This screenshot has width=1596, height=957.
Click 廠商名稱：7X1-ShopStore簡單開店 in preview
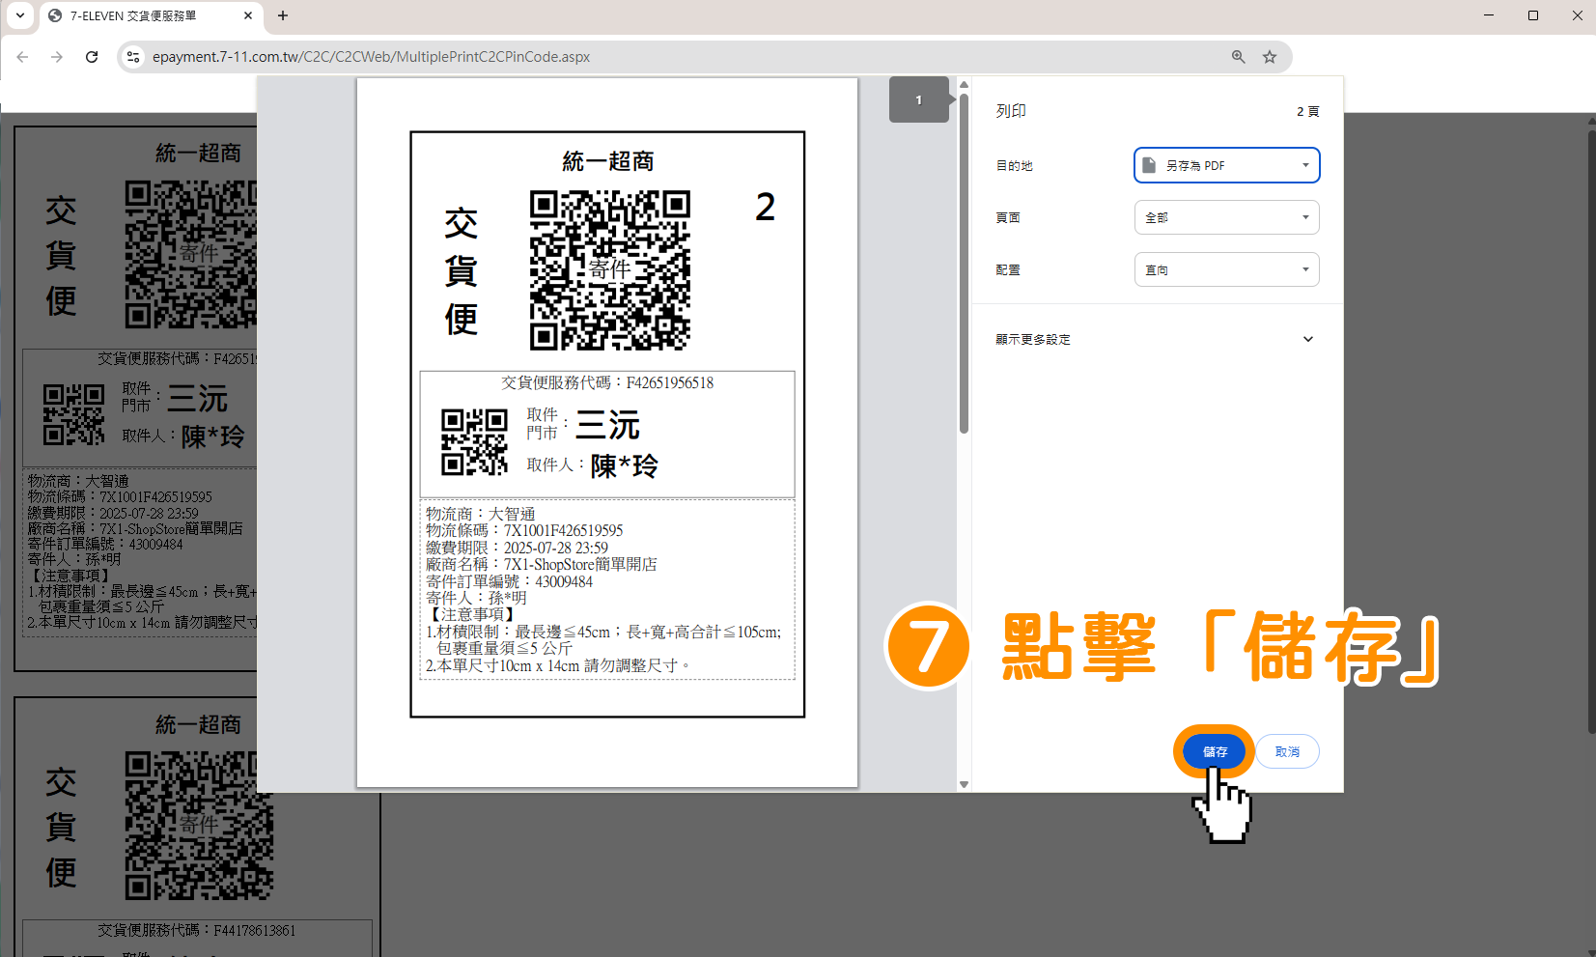coord(541,564)
